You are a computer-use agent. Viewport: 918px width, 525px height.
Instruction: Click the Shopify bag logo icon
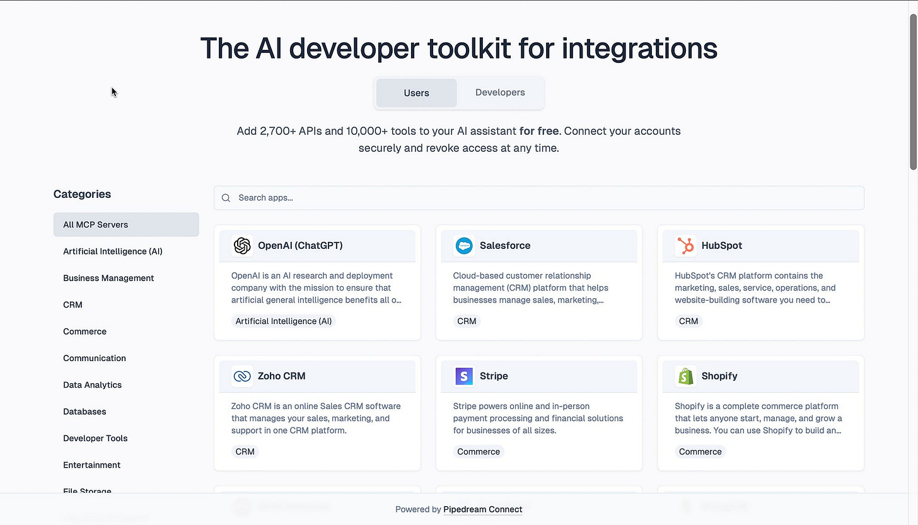tap(686, 376)
